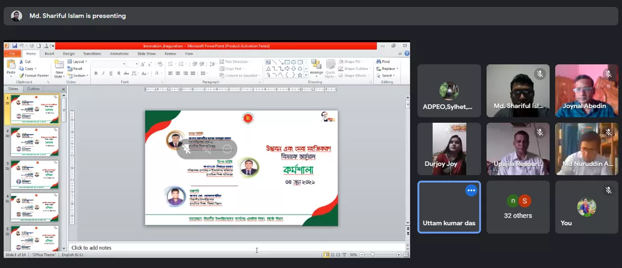Viewport: 622px width, 268px height.
Task: Fit slide to current window icon
Action: coord(406,255)
